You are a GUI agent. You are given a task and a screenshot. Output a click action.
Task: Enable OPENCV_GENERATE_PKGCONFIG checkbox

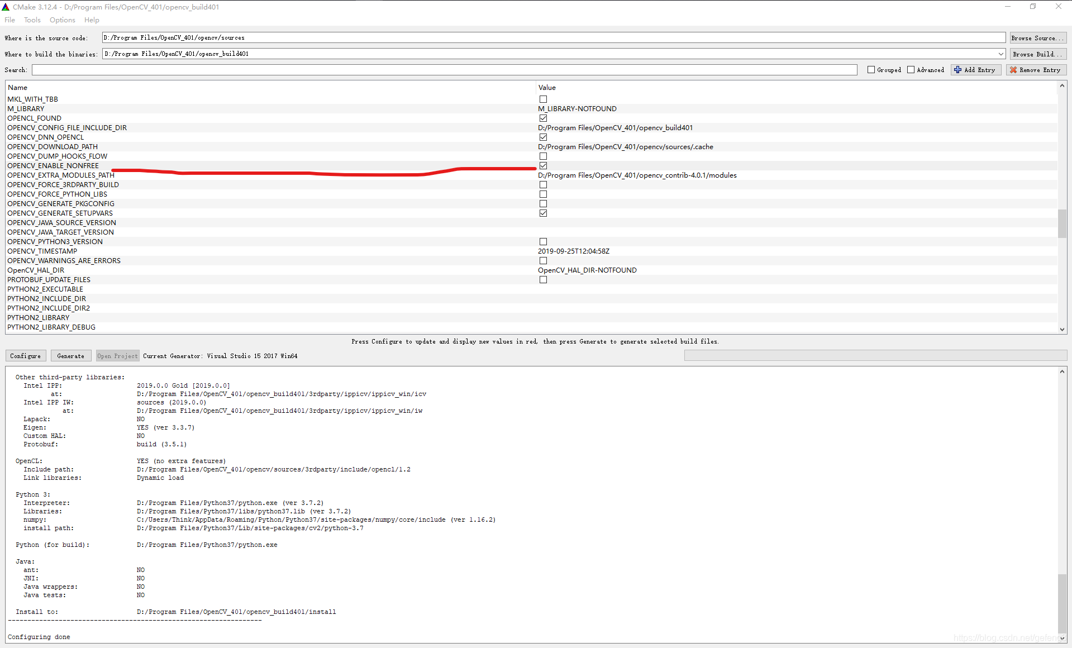pyautogui.click(x=543, y=204)
